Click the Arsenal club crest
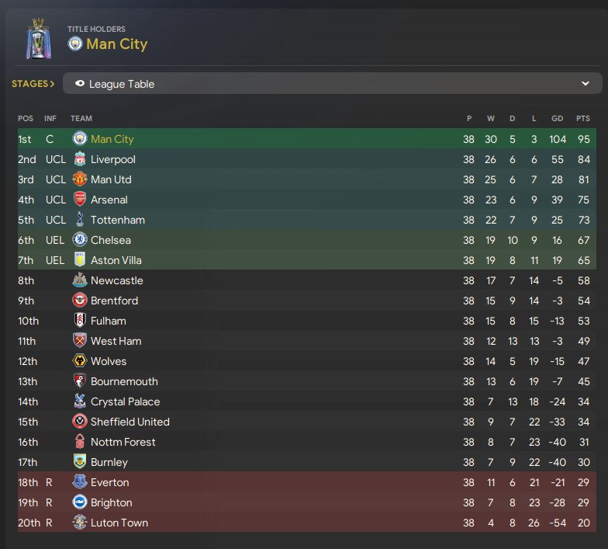The width and height of the screenshot is (608, 549). click(80, 200)
